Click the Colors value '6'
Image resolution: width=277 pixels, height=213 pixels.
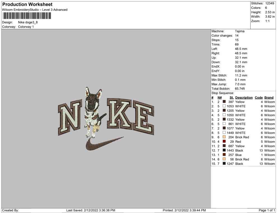pos(266,8)
